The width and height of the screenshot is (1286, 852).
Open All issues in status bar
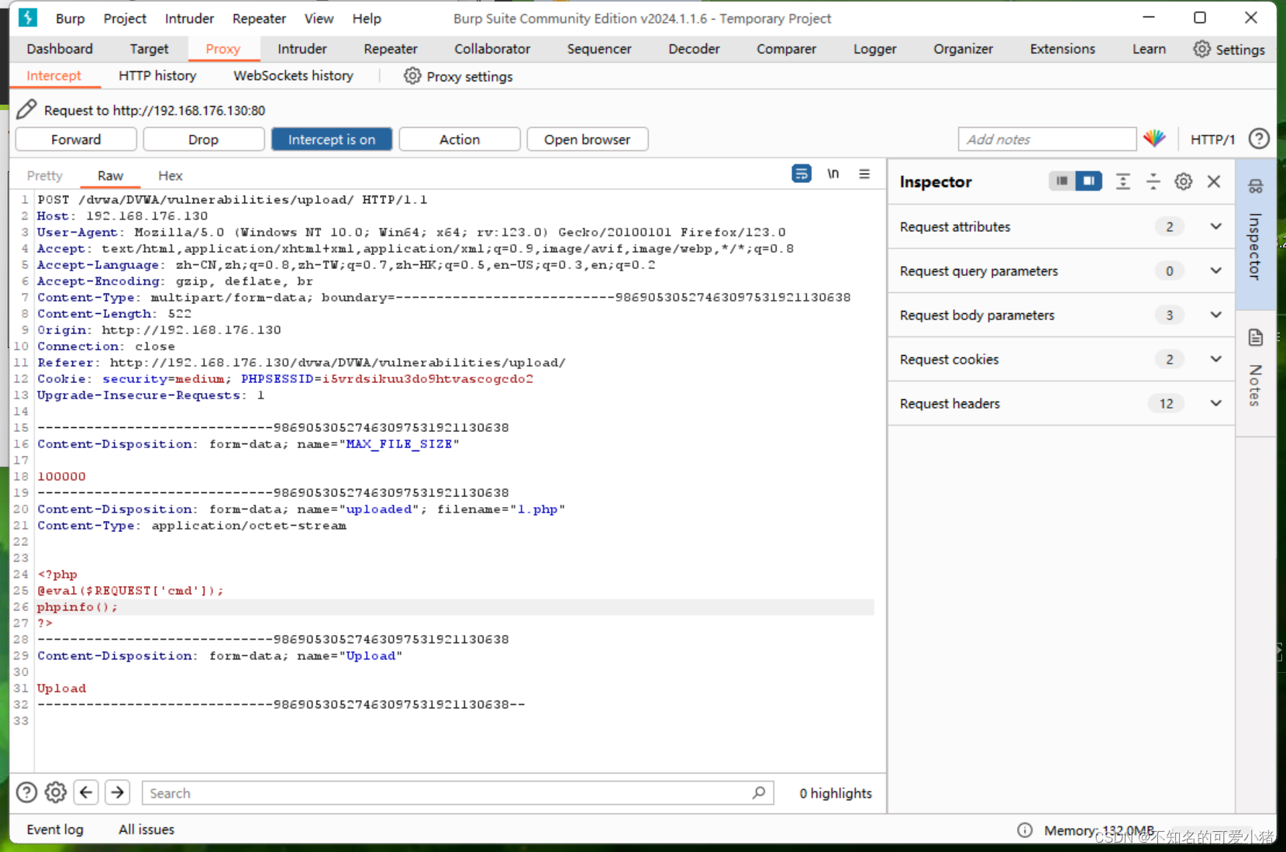click(x=147, y=830)
